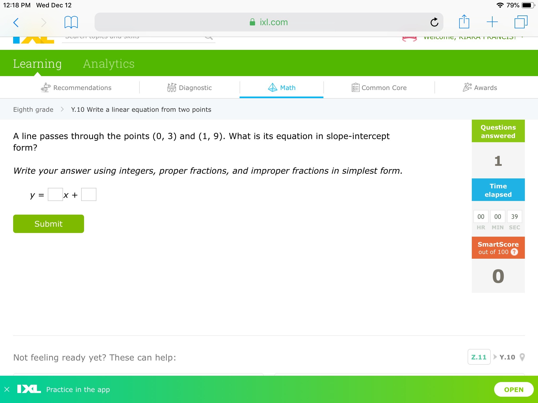Click Eighth grade breadcrumb link
Image resolution: width=538 pixels, height=403 pixels.
[x=33, y=110]
